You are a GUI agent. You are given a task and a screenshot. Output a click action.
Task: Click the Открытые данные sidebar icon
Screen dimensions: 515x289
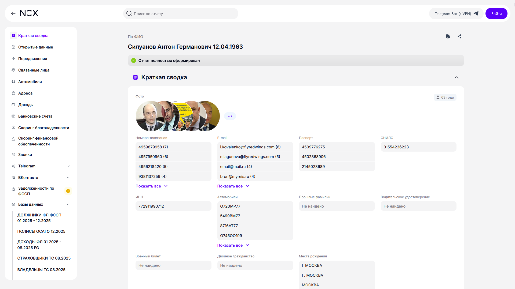(13, 47)
